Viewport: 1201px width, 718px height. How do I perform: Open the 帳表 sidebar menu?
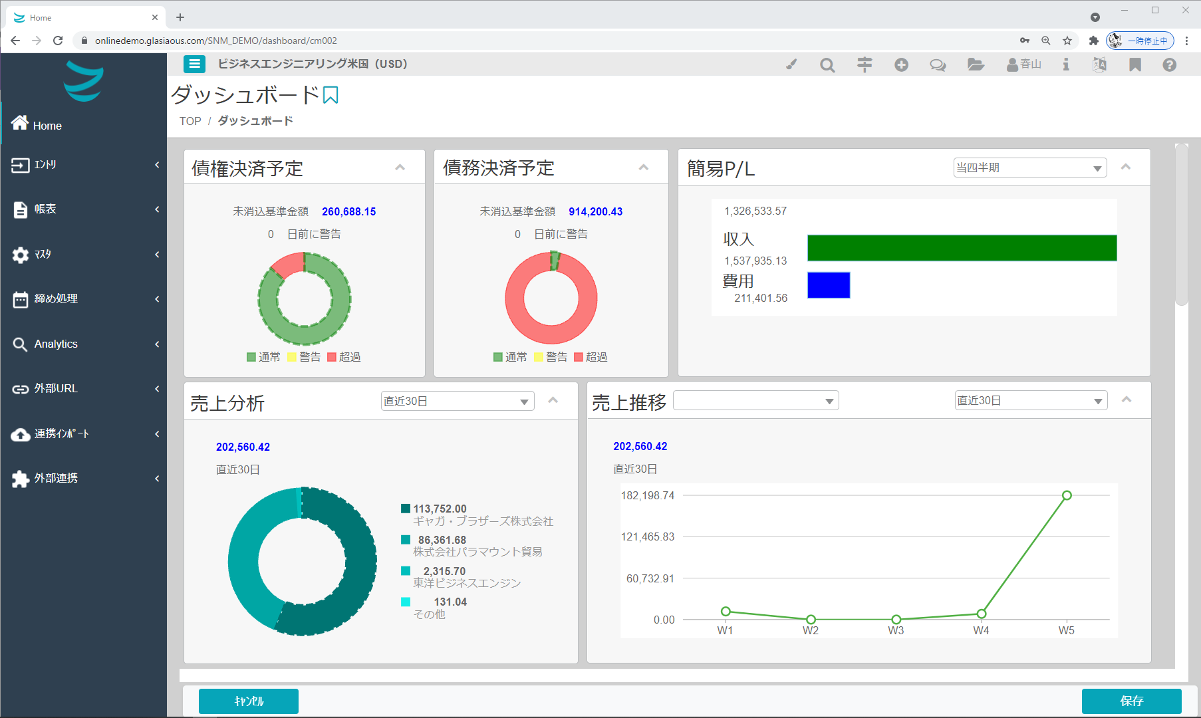click(x=83, y=209)
